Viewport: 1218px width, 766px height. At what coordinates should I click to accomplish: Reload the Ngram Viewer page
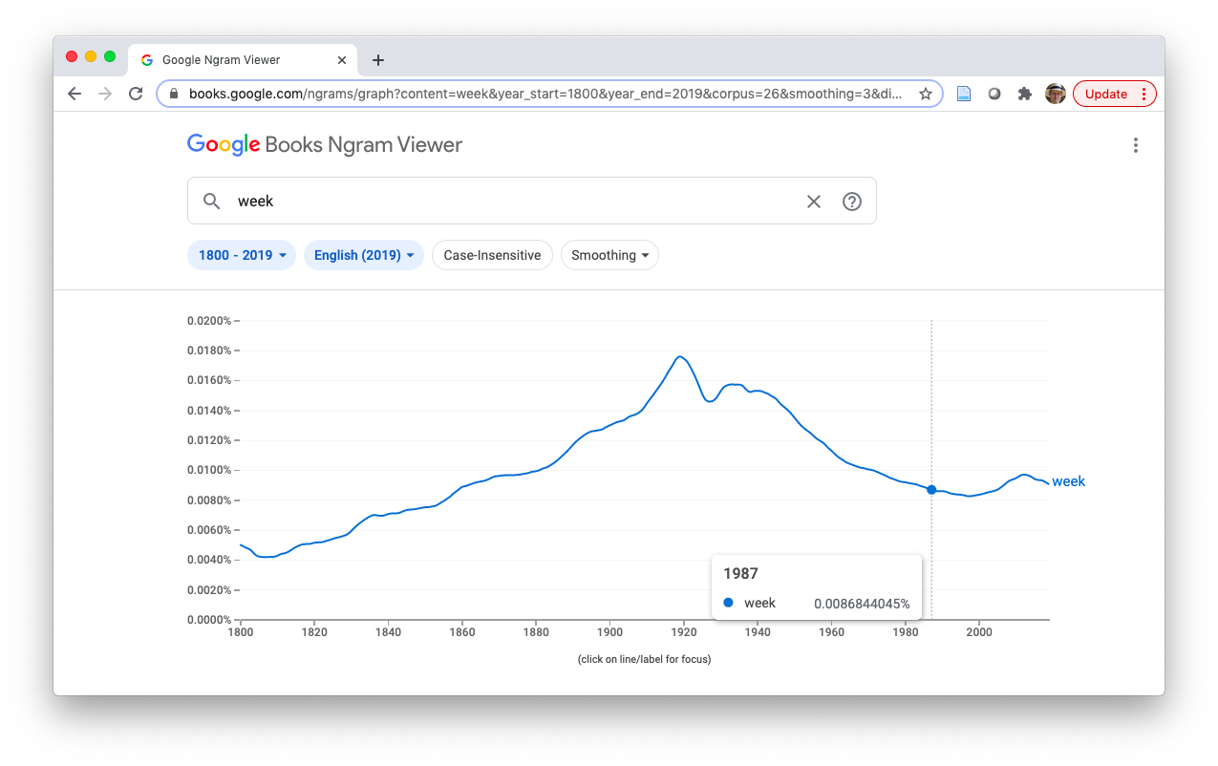coord(136,94)
